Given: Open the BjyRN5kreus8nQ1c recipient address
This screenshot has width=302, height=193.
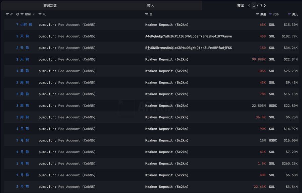Looking at the screenshot, I should coord(188,48).
